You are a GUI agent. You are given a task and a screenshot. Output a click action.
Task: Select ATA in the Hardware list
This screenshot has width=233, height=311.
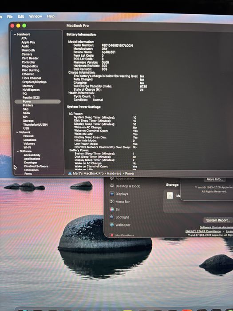(24, 38)
